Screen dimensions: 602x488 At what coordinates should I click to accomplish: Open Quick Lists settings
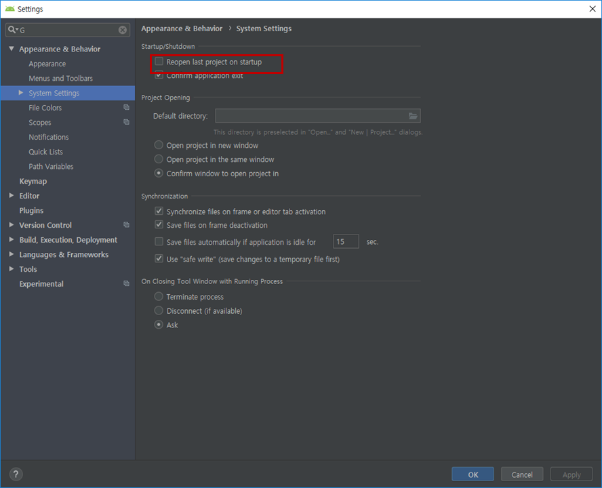point(45,152)
